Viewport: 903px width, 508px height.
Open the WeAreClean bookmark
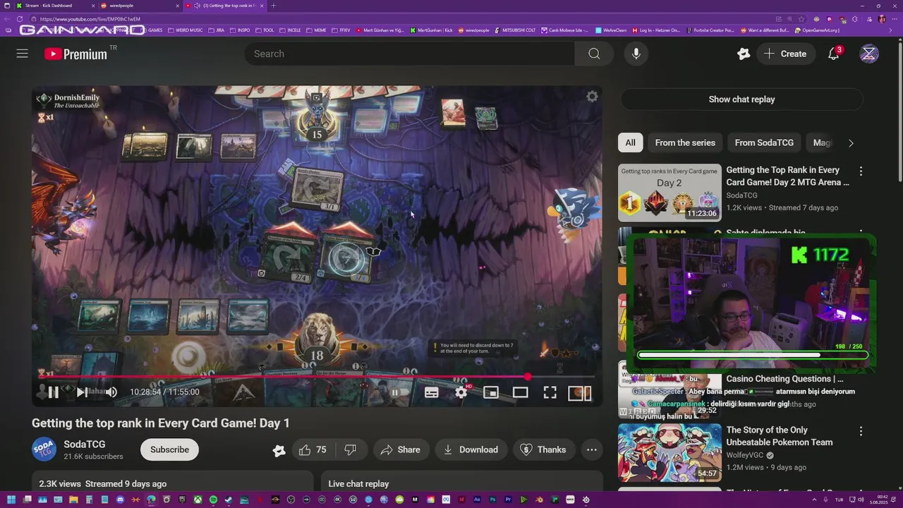pos(611,30)
